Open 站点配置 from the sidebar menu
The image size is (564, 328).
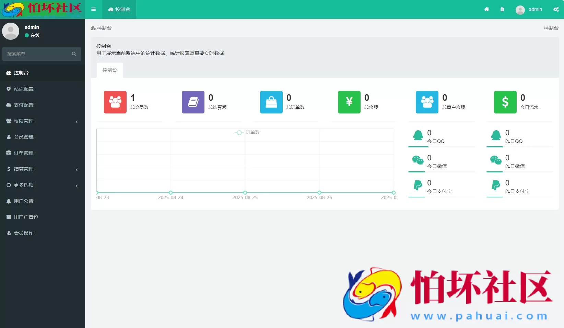[24, 89]
